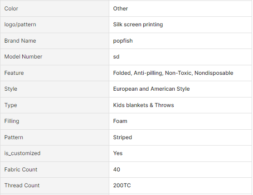Click 'Kids blankets & Throws' value
The image size is (253, 195).
click(143, 105)
